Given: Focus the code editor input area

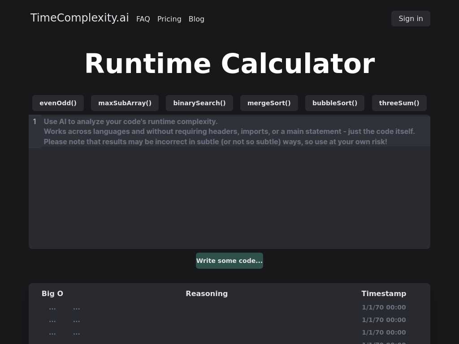Looking at the screenshot, I should click(229, 182).
